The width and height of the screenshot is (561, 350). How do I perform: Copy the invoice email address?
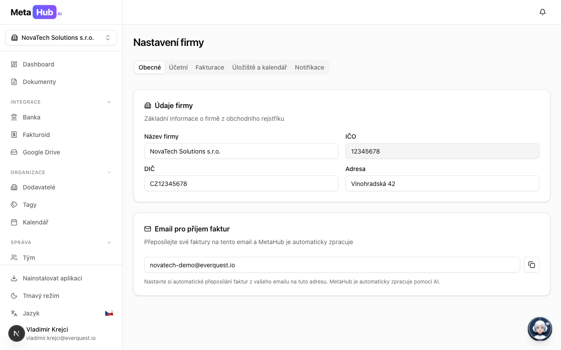[x=531, y=265]
